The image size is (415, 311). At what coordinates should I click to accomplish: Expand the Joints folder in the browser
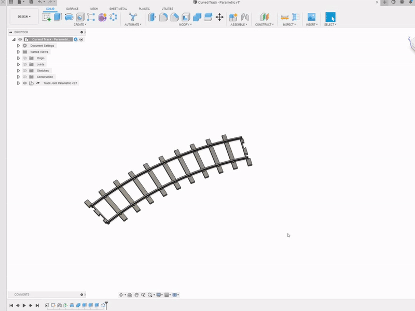18,64
